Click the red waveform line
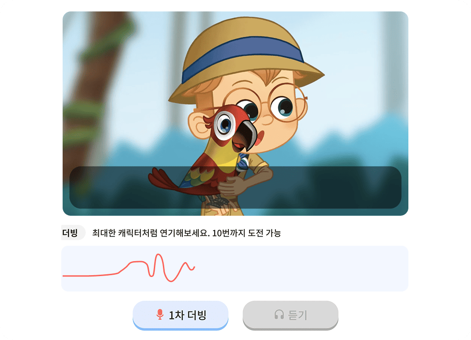The width and height of the screenshot is (471, 340). 129,268
